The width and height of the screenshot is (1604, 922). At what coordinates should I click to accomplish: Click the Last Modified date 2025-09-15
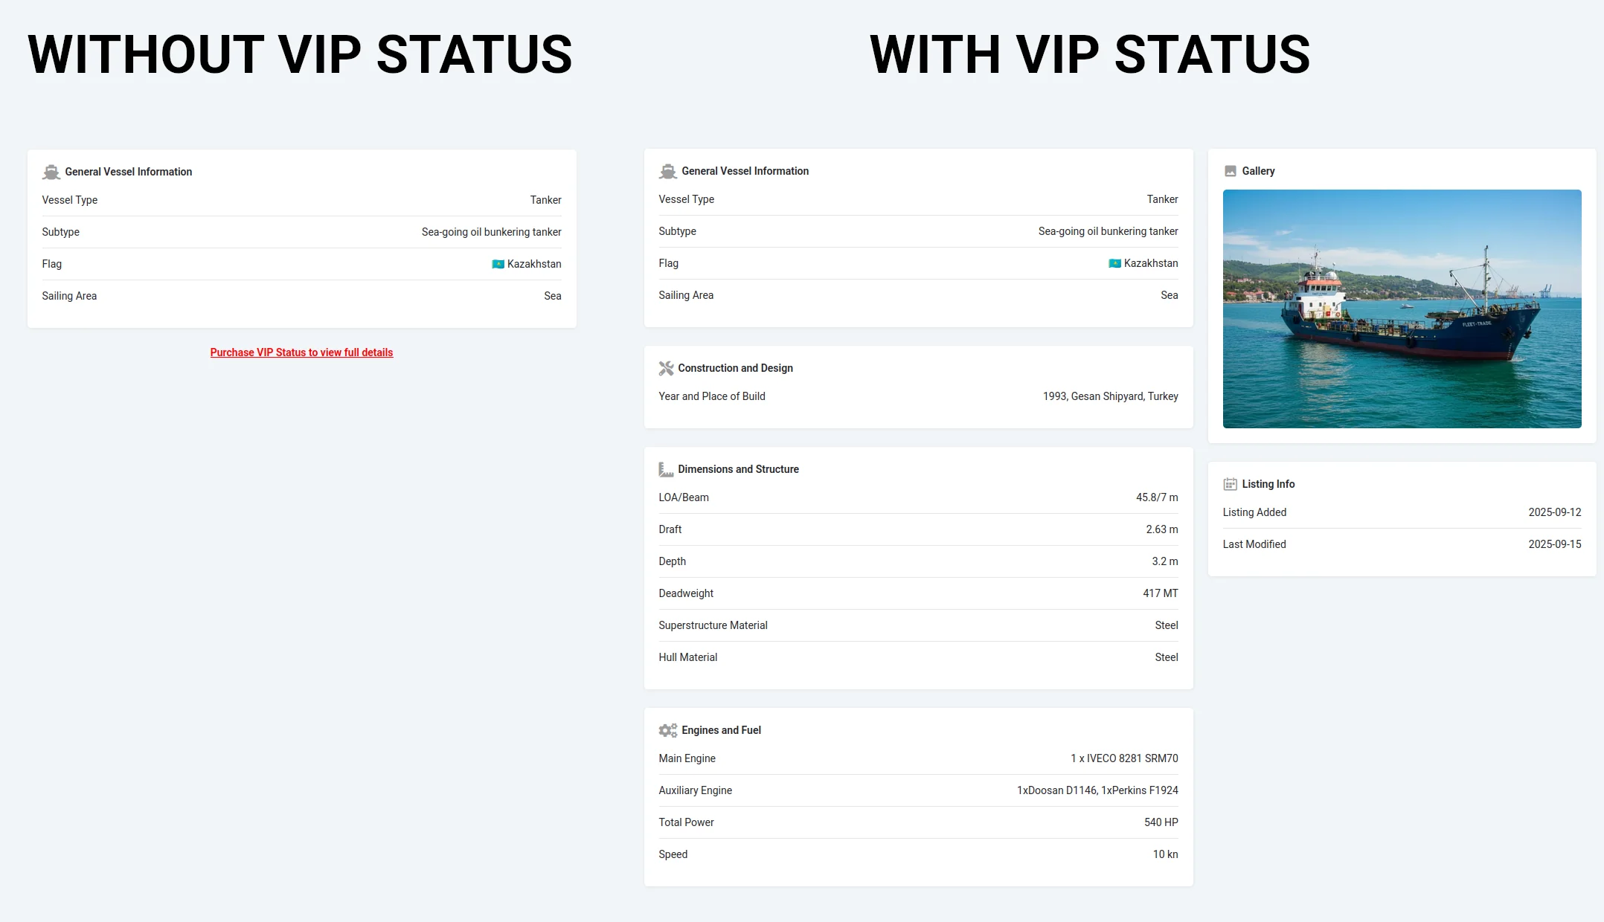coord(1554,544)
